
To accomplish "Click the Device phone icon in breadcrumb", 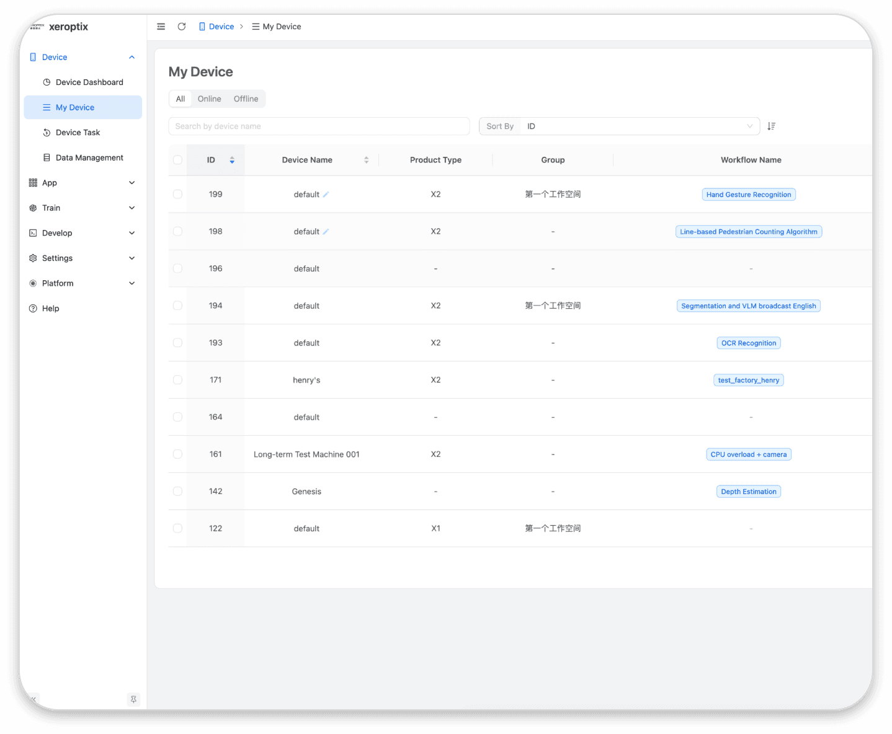I will tap(202, 27).
